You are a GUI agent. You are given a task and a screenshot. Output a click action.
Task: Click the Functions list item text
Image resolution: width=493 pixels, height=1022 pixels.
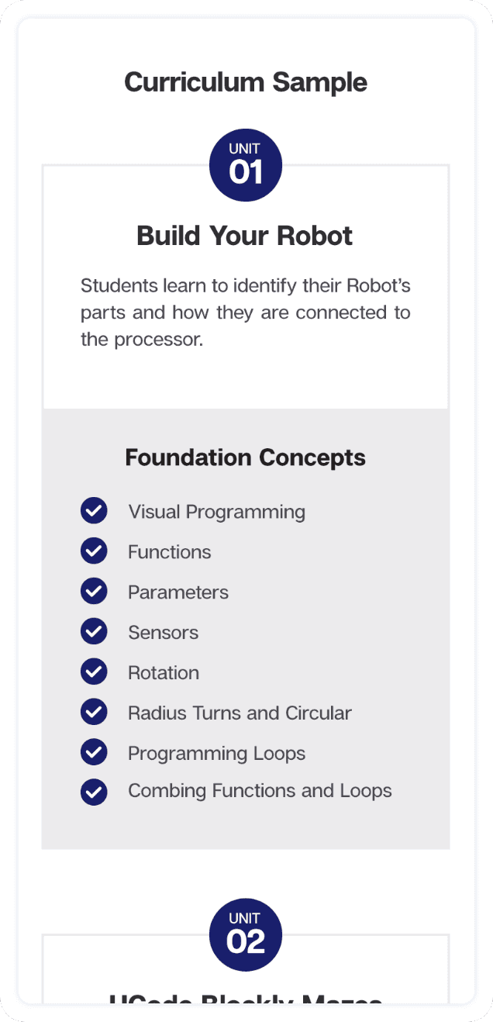tap(169, 552)
